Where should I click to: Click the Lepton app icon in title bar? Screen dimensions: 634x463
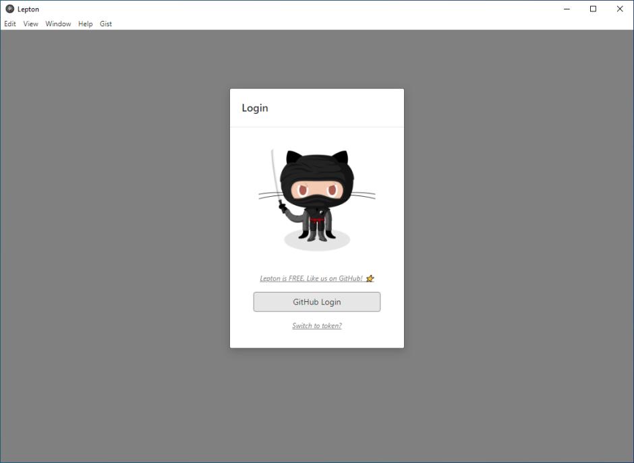point(9,9)
